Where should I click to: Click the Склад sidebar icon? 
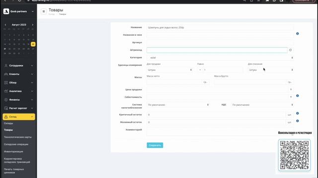6,117
